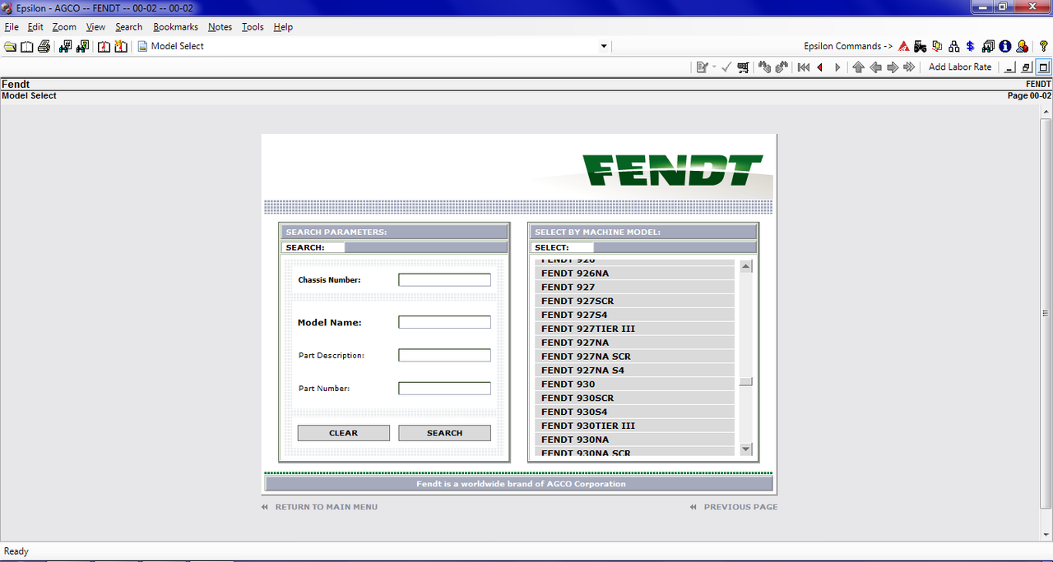Open the File menu
This screenshot has width=1053, height=562.
point(12,27)
